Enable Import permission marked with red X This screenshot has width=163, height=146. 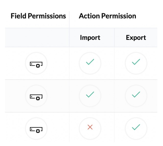(x=90, y=127)
